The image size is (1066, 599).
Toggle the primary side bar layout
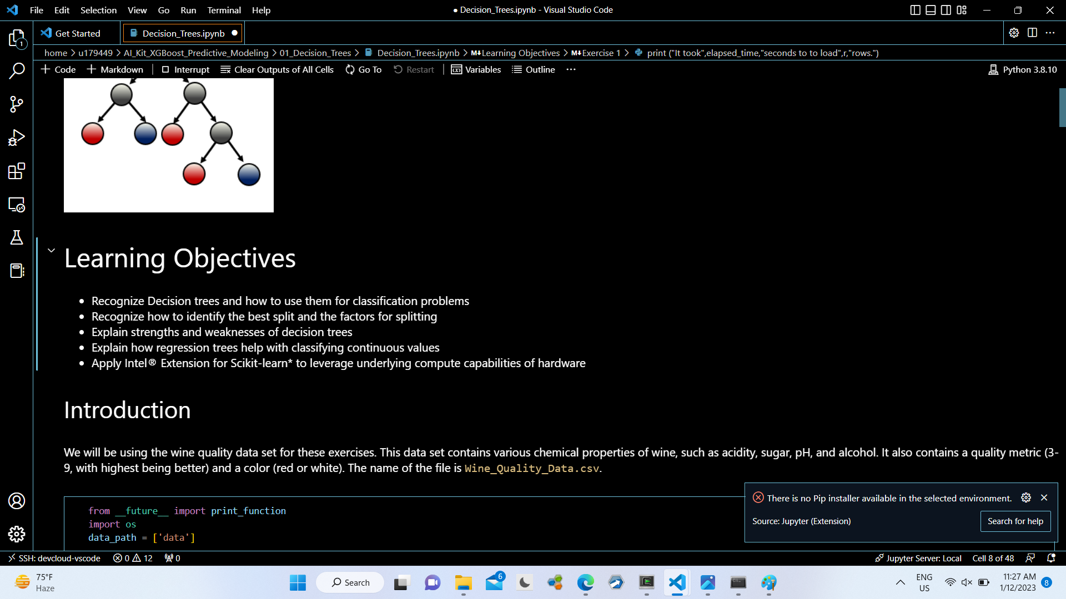916,10
